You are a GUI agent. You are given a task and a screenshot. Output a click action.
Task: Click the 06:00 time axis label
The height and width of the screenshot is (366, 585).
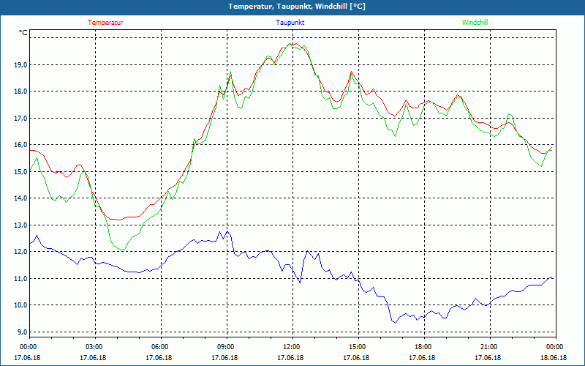(160, 347)
